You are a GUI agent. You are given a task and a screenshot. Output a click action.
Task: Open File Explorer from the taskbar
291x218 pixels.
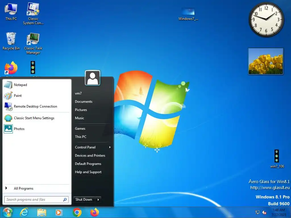pyautogui.click(x=42, y=212)
